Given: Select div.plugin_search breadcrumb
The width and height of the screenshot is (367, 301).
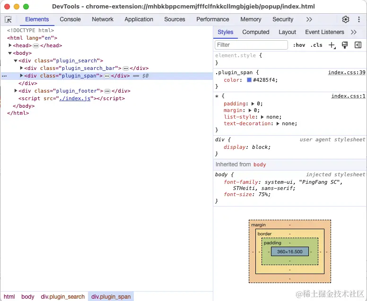Looking at the screenshot, I should (63, 297).
